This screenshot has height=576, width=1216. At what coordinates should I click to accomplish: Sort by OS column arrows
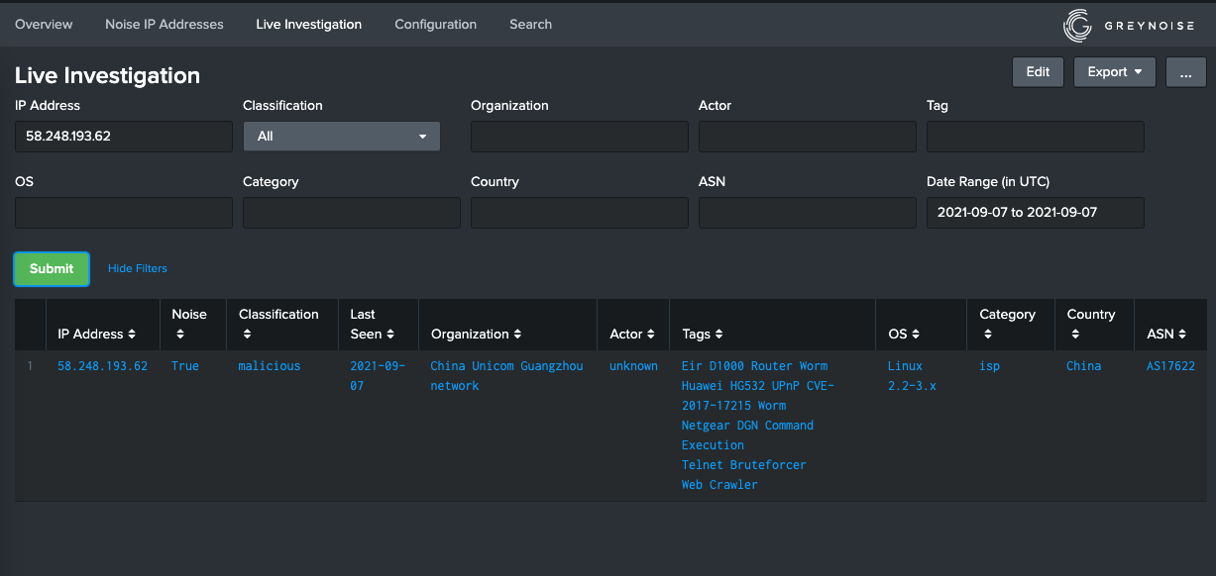coord(916,335)
